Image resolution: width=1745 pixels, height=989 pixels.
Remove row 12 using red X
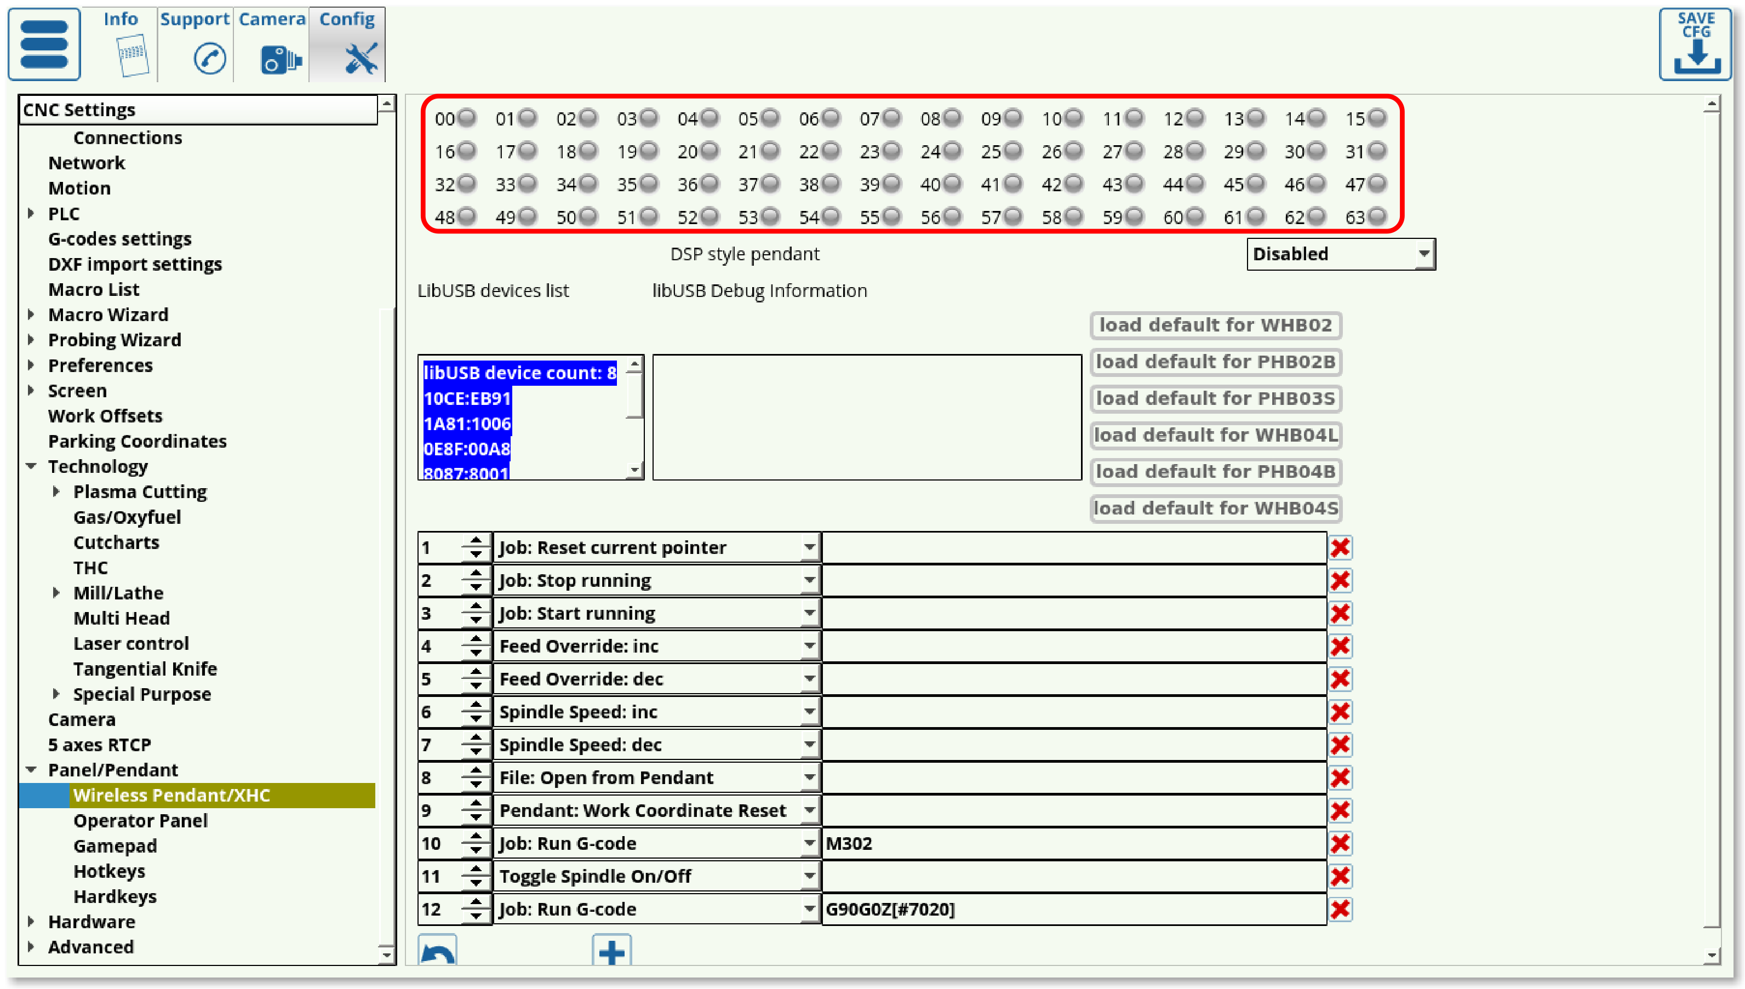coord(1340,909)
